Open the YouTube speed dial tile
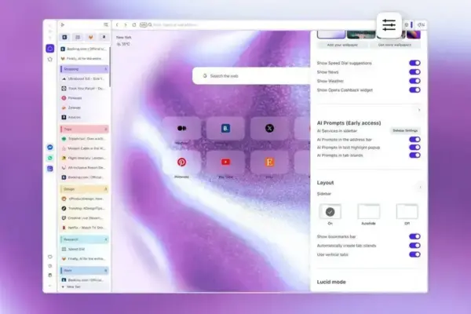This screenshot has height=314, width=471. point(225,162)
